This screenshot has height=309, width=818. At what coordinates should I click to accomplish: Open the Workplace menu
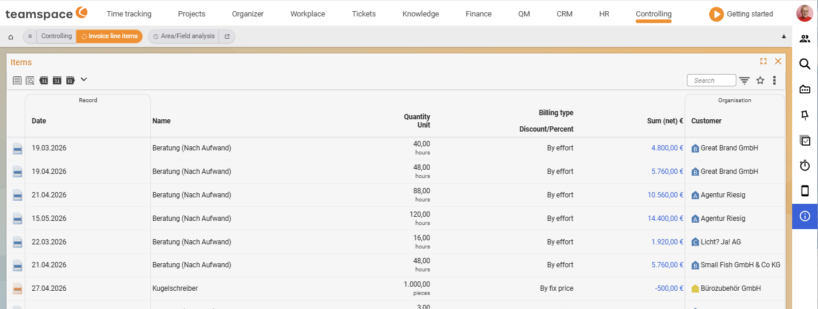(307, 14)
